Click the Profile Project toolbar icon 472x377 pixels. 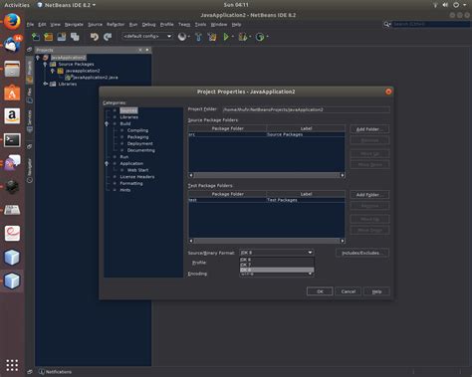pyautogui.click(x=260, y=37)
